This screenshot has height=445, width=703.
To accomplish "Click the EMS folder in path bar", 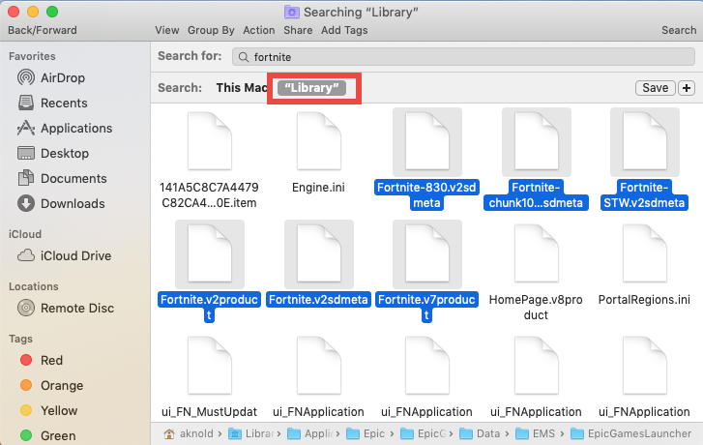I will (x=536, y=433).
